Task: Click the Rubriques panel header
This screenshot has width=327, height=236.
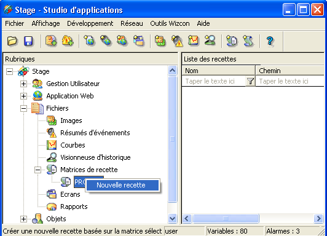Action: (90, 59)
